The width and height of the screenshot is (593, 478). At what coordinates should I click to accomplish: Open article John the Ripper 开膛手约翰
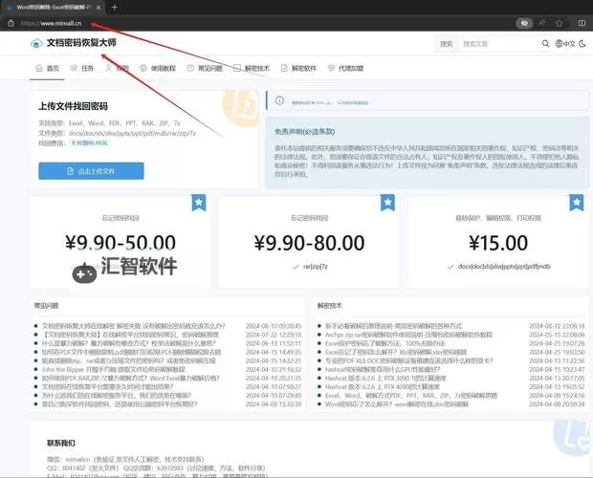114,369
